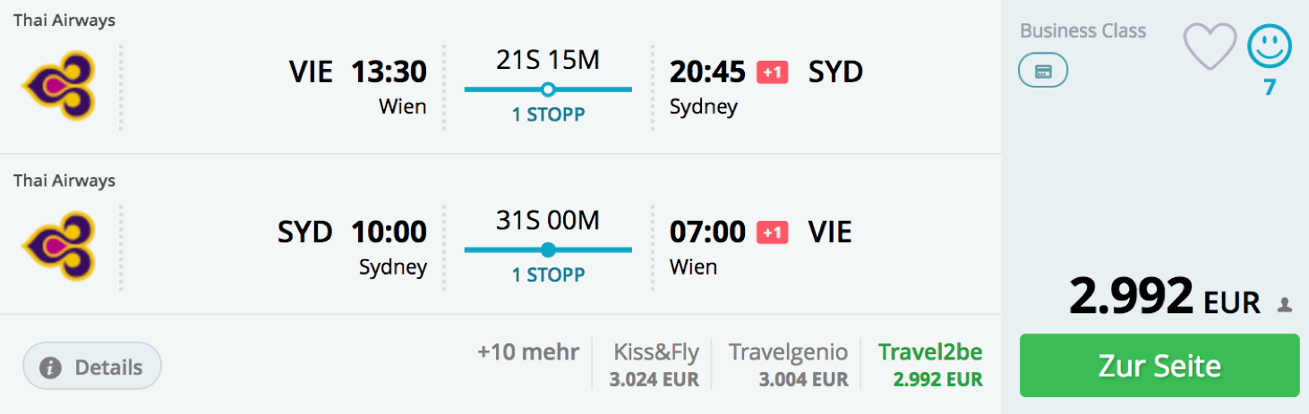Click the info icon in the Details button
The height and width of the screenshot is (414, 1309).
[51, 367]
